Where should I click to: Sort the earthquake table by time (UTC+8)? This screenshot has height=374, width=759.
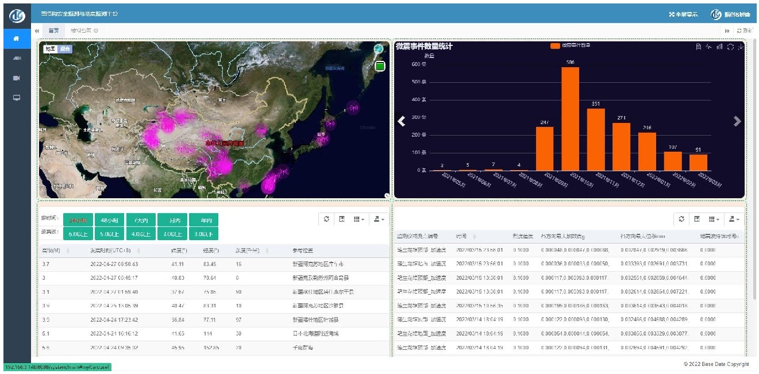pyautogui.click(x=115, y=250)
